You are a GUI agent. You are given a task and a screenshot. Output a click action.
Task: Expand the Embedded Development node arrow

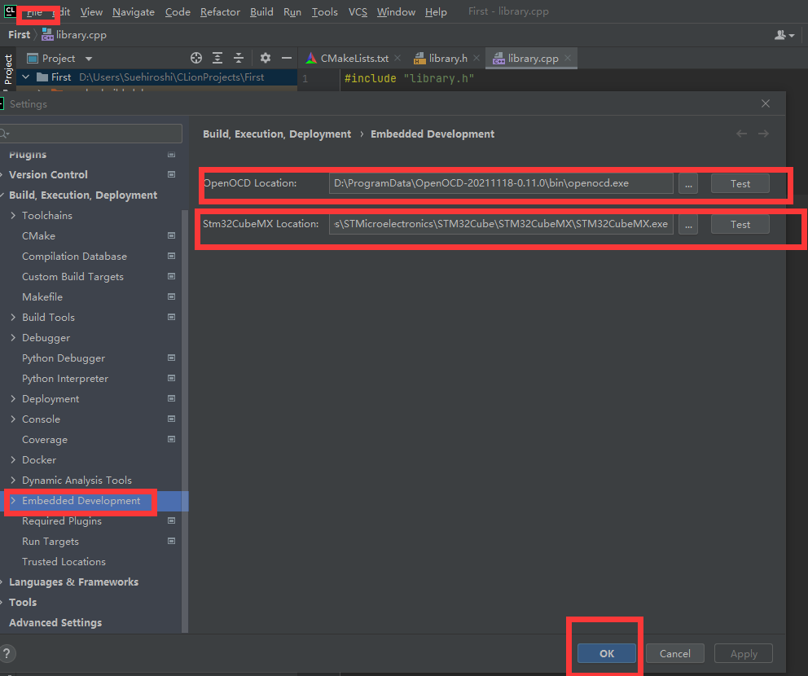(13, 500)
